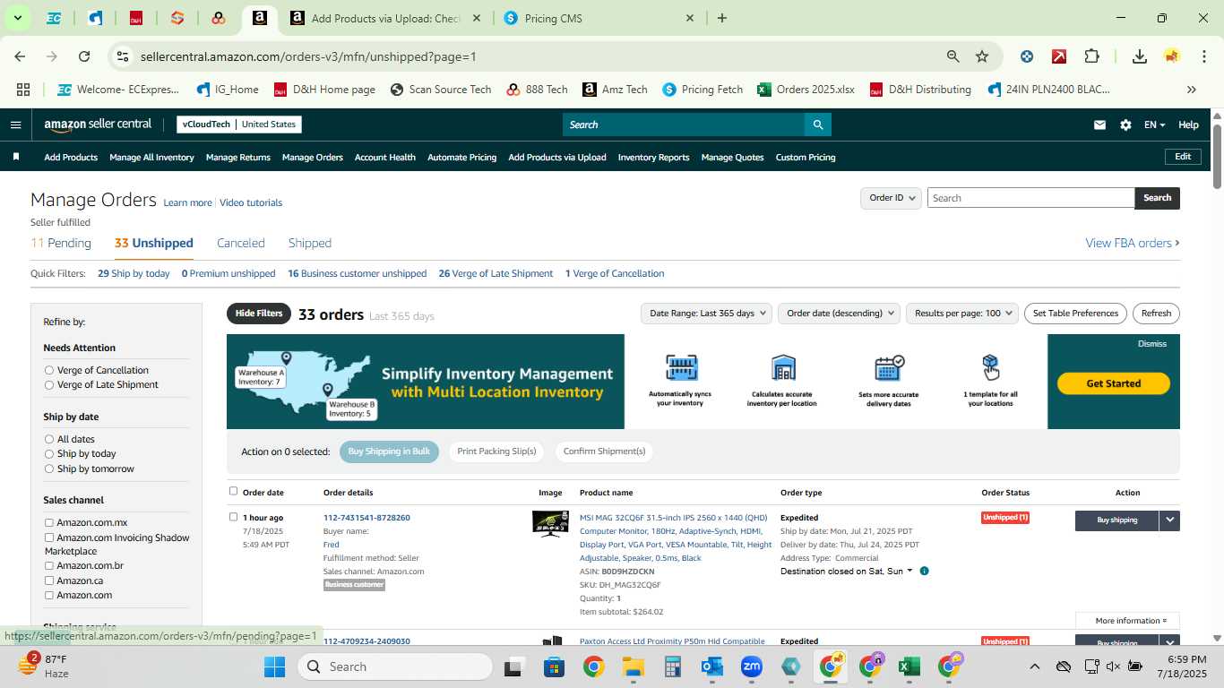Reload the current page
This screenshot has width=1224, height=688.
(84, 56)
